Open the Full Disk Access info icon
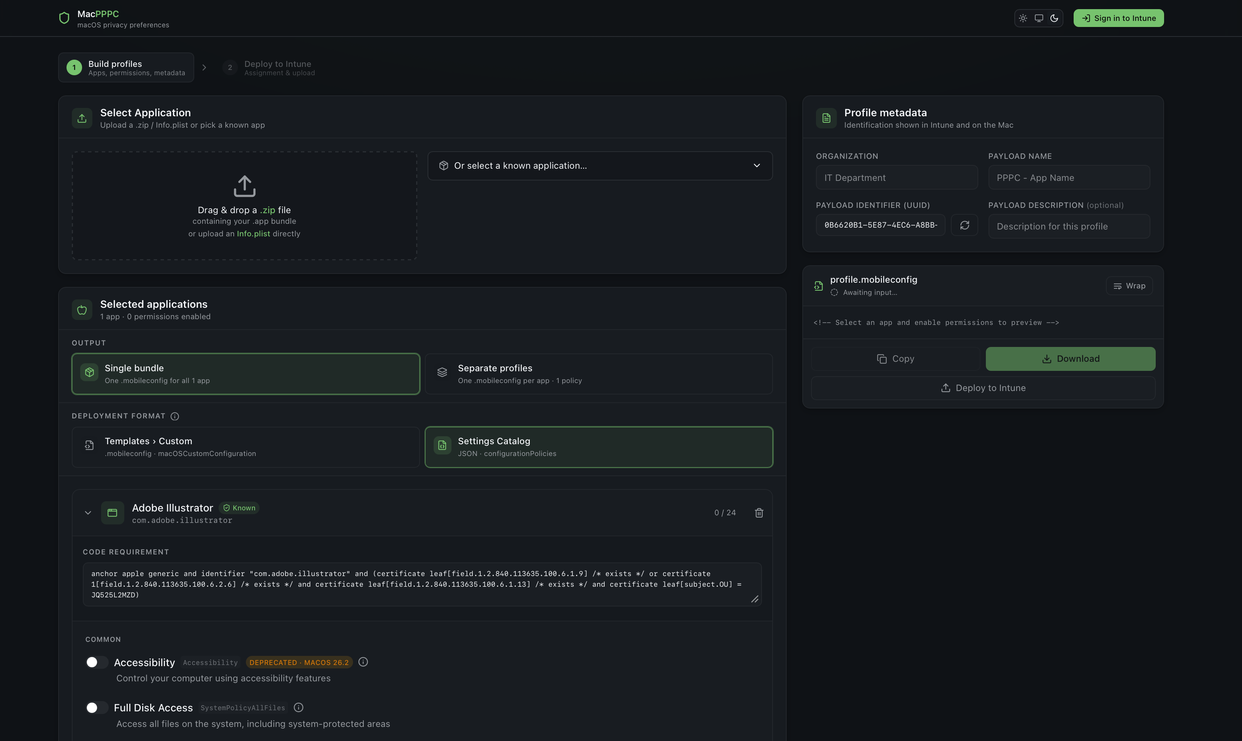This screenshot has width=1242, height=741. click(299, 708)
